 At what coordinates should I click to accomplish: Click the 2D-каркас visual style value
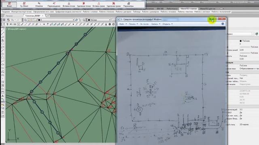244,124
